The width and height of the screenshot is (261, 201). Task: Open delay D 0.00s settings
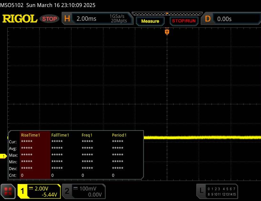(x=231, y=19)
